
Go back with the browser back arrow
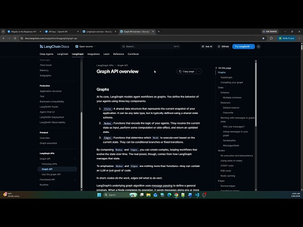tap(4, 38)
